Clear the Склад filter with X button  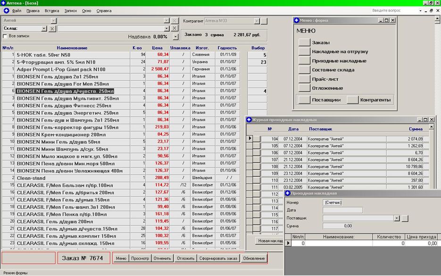pos(52,28)
